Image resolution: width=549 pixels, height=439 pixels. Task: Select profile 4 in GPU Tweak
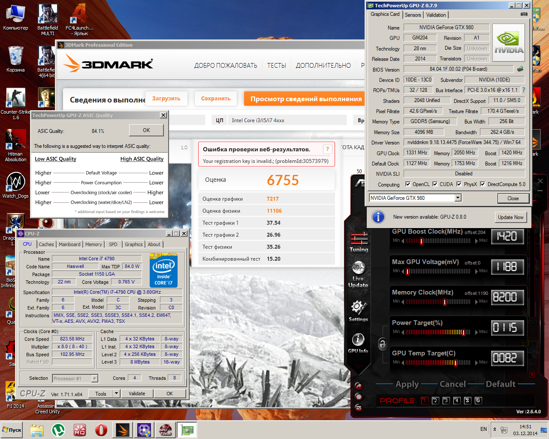(x=457, y=400)
